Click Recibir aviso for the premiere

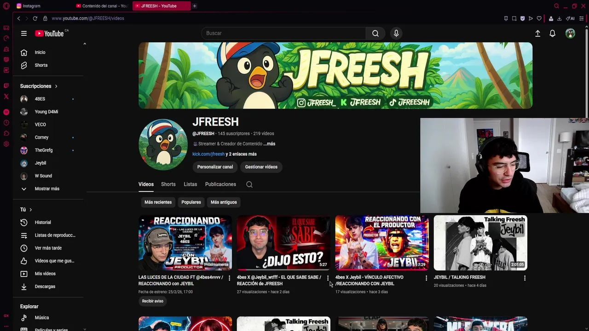[x=153, y=301]
